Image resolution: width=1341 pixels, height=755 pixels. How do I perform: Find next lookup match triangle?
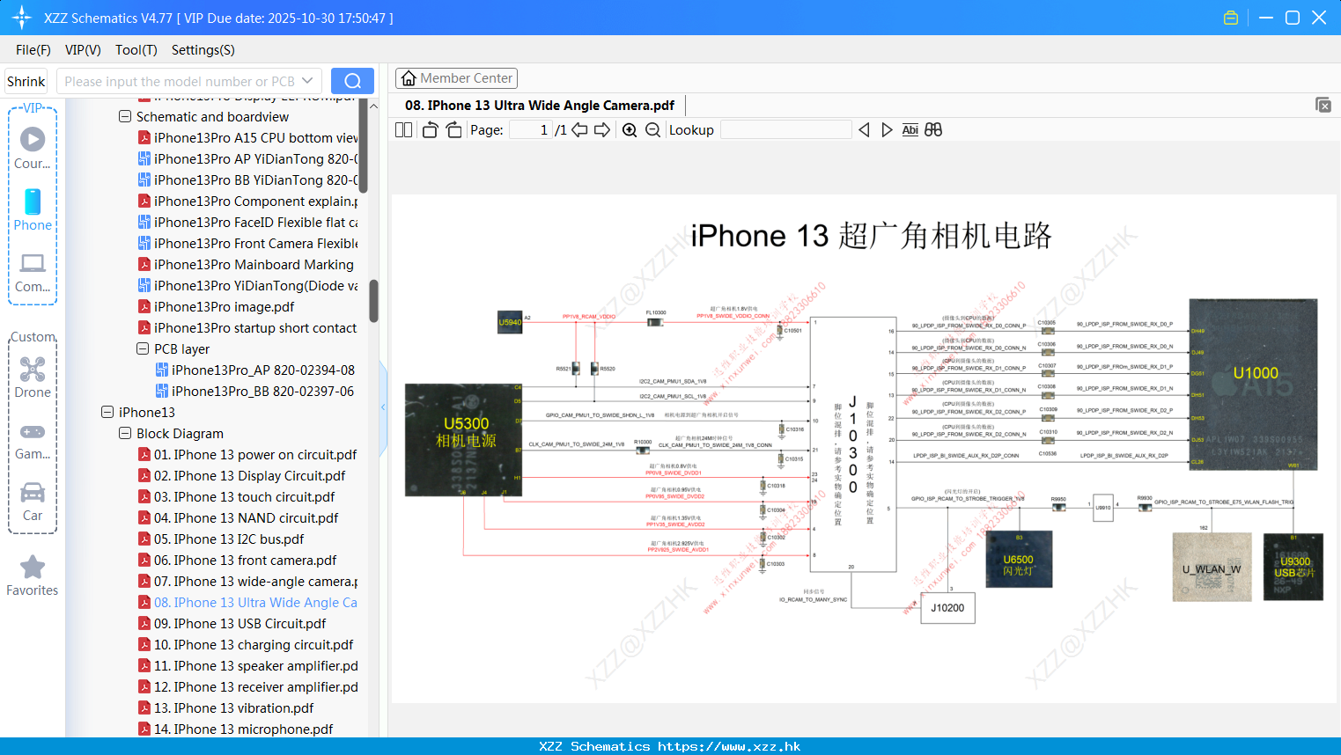[x=887, y=130]
